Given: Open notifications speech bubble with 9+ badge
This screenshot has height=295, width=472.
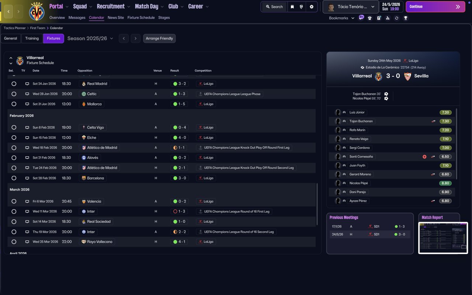Looking at the screenshot, I should coord(361,18).
